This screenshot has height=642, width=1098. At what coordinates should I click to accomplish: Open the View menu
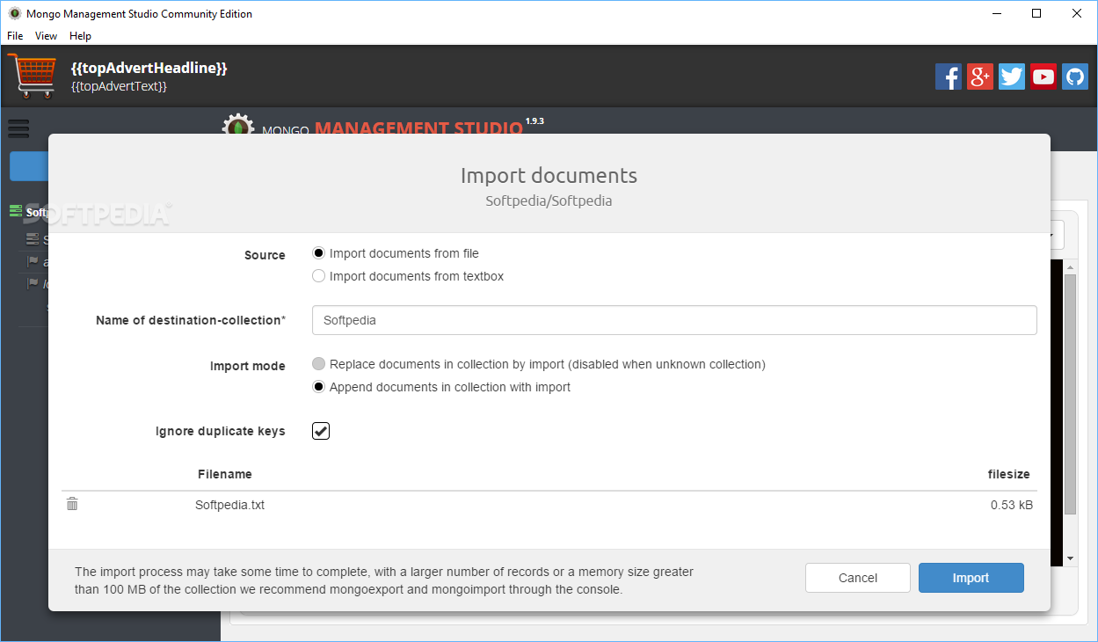46,36
